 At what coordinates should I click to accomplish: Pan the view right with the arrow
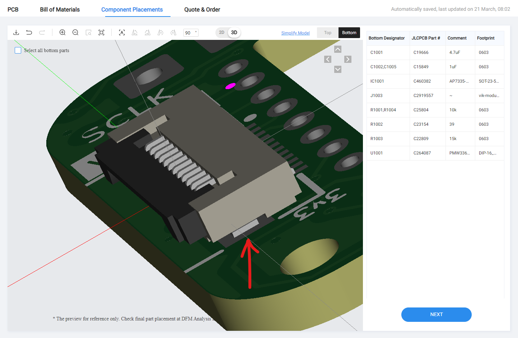(348, 59)
